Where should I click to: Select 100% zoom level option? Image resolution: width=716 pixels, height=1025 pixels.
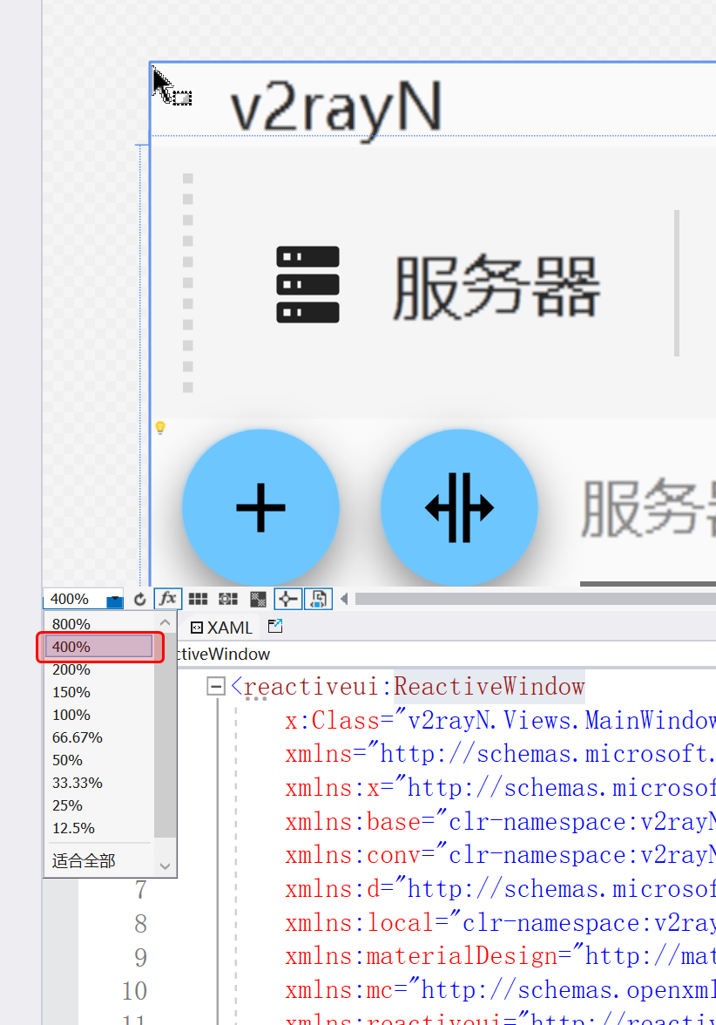coord(71,715)
